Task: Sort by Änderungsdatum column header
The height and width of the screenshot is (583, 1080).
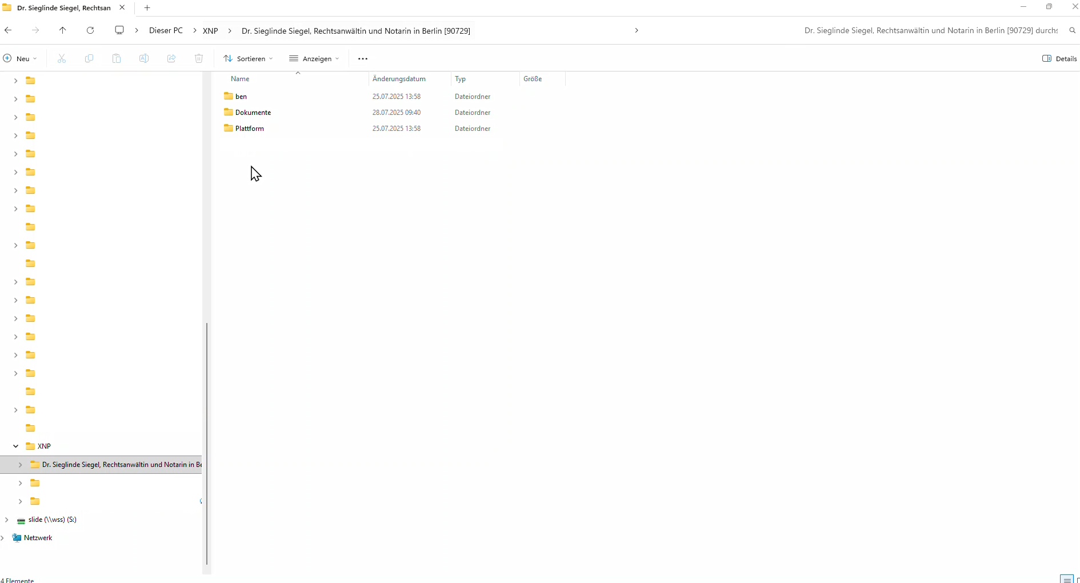Action: (x=399, y=79)
